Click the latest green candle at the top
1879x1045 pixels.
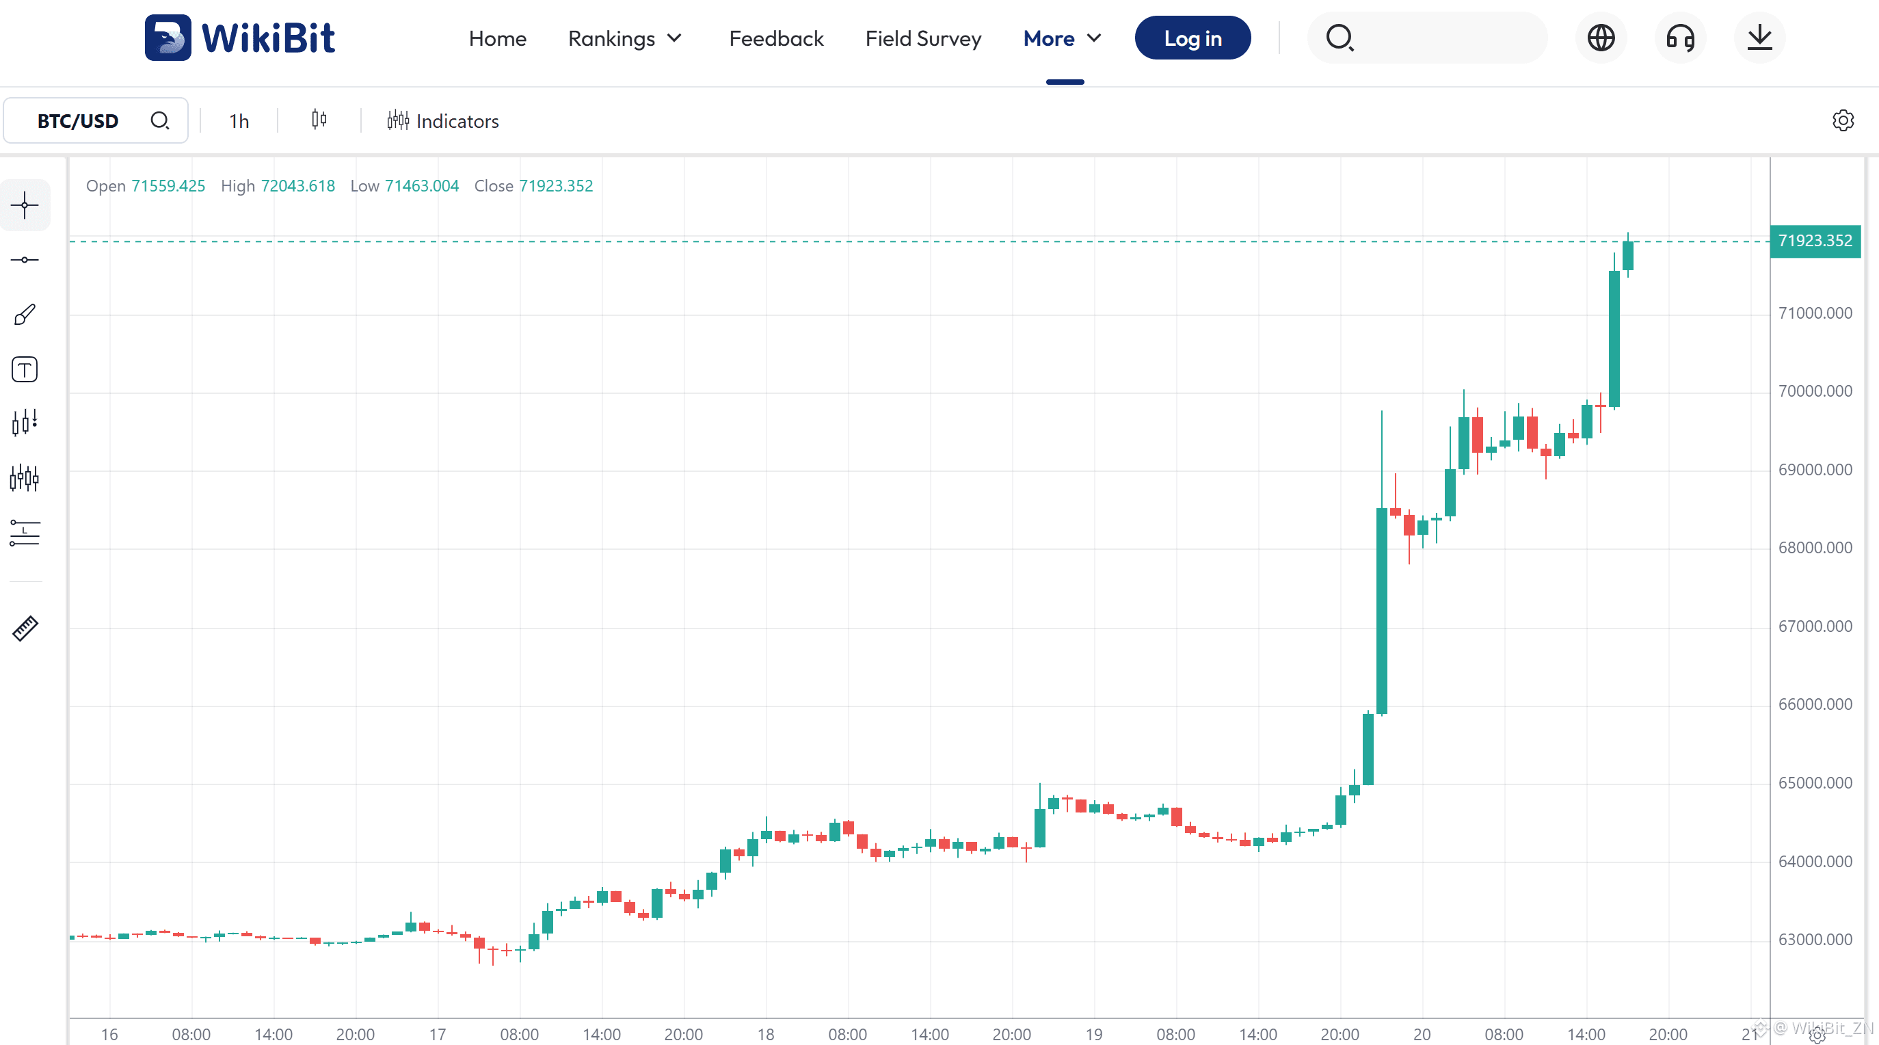click(1627, 255)
